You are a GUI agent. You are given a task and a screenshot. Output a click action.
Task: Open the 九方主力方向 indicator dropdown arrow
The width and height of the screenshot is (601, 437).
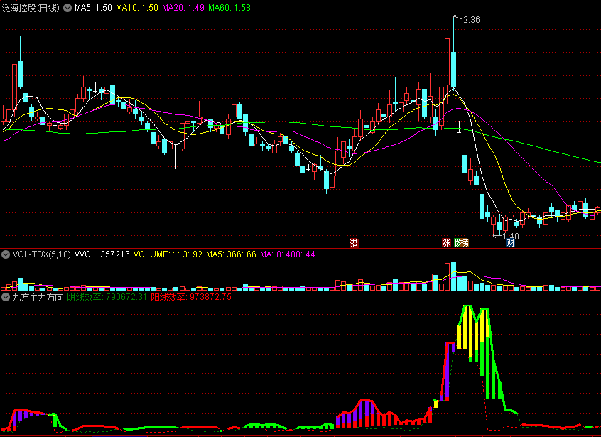(6, 297)
